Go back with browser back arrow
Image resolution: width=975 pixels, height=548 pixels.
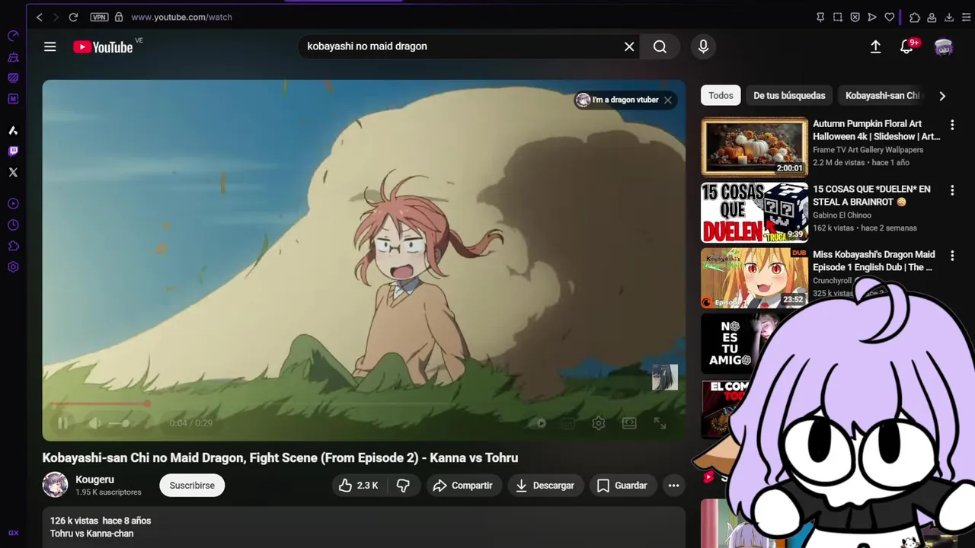coord(40,17)
